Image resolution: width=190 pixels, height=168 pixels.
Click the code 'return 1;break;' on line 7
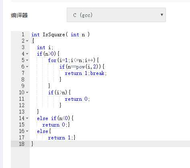[86, 73]
